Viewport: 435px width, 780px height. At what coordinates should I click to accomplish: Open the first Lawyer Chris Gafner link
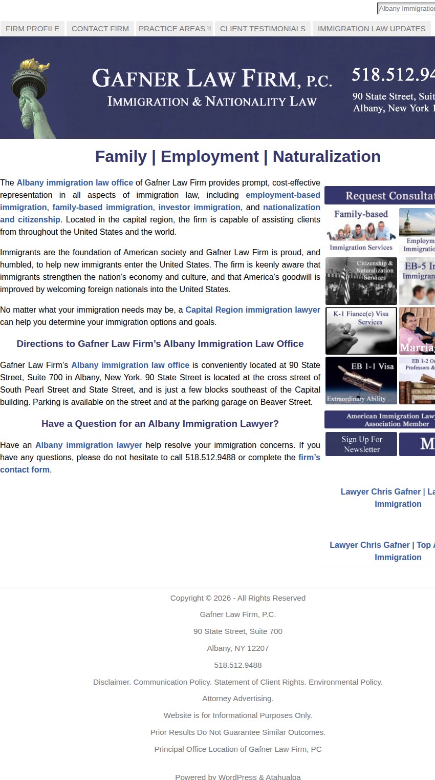click(x=381, y=491)
